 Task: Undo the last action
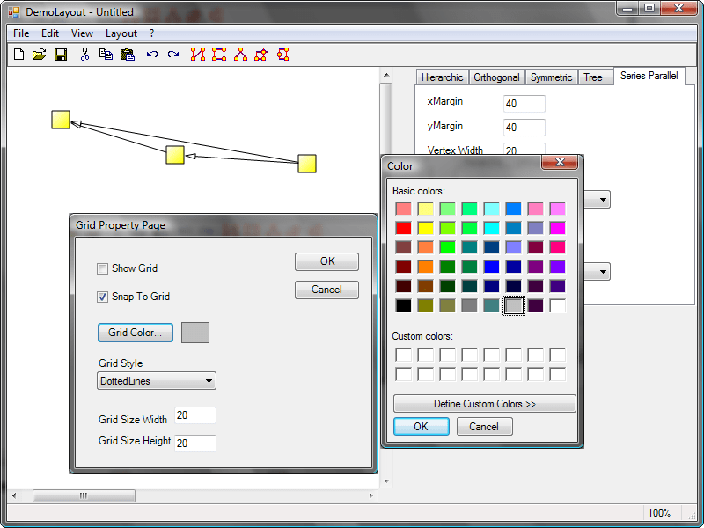click(151, 55)
